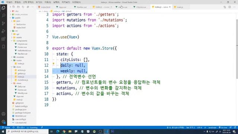
Task: Click New File icon in explorer header
Action: pos(13,7)
